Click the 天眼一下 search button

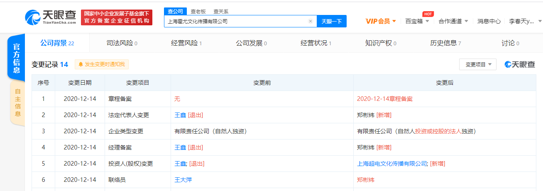[x=332, y=21]
